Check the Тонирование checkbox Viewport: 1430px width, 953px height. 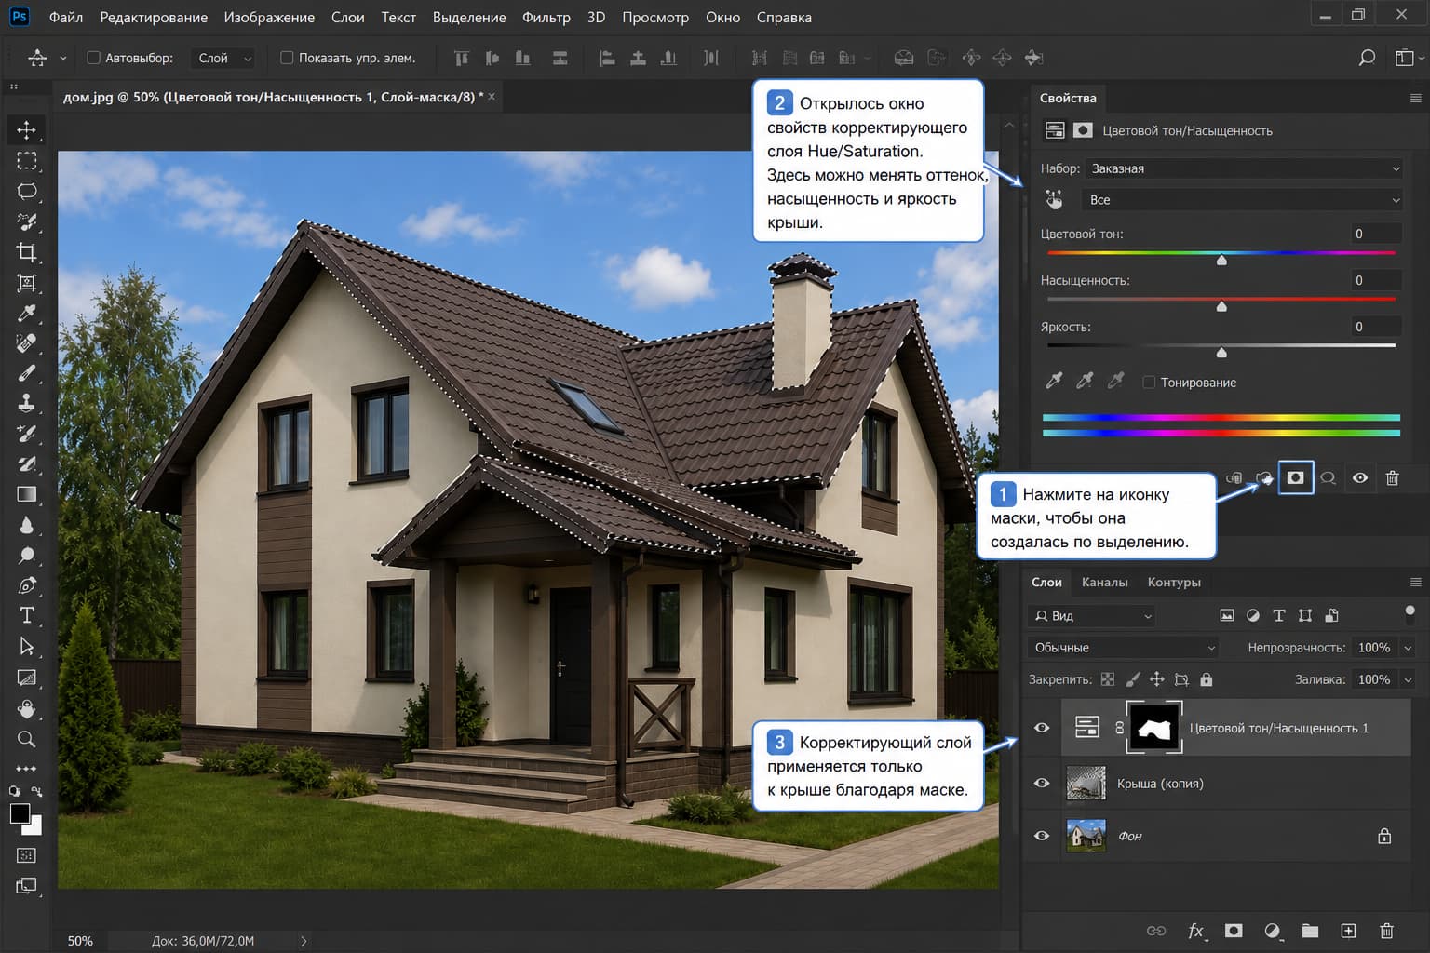tap(1149, 383)
